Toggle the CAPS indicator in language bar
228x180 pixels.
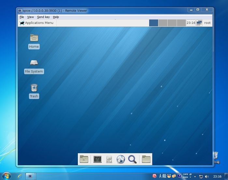185,174
